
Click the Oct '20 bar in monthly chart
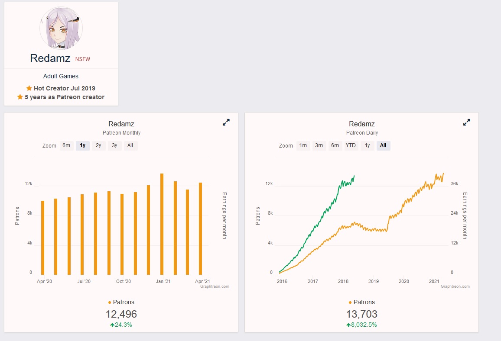(x=122, y=234)
